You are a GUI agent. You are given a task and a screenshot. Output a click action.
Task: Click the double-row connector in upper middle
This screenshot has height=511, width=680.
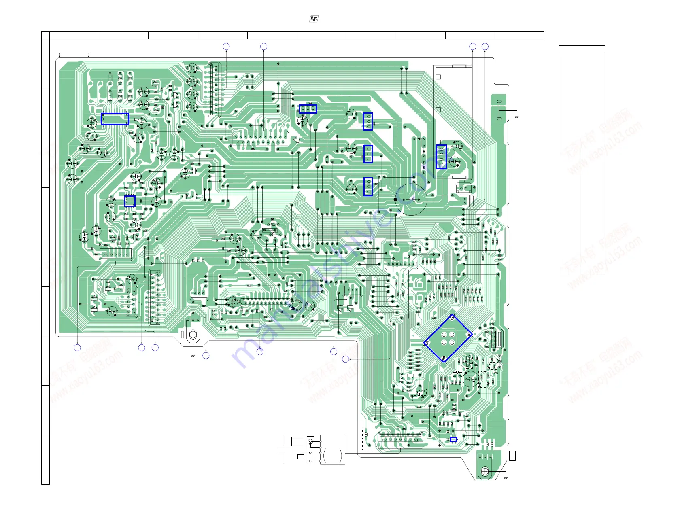(260, 140)
